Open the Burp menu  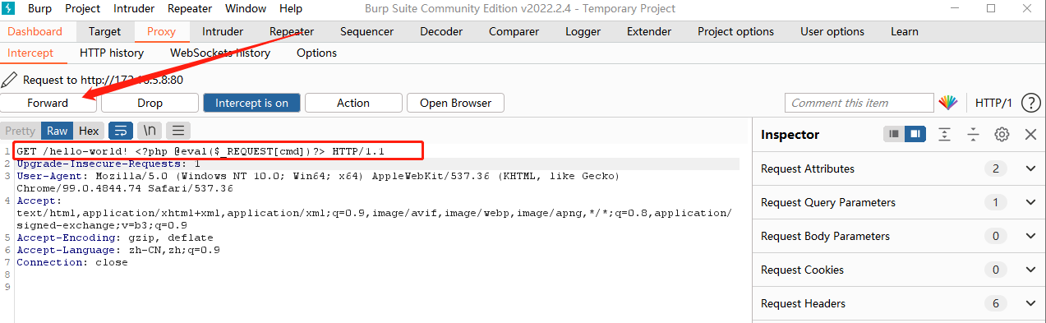39,8
